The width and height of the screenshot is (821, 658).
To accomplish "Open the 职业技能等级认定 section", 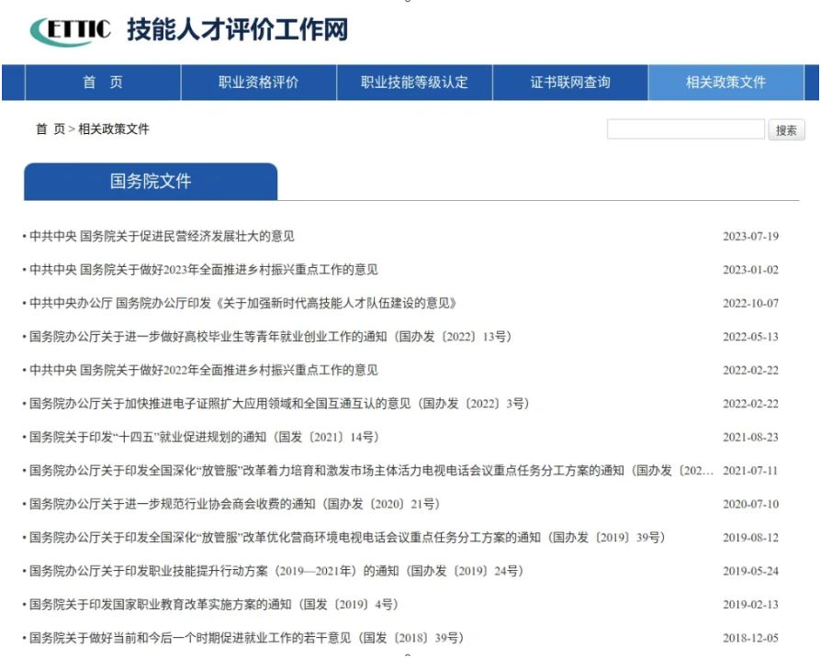I will point(411,83).
